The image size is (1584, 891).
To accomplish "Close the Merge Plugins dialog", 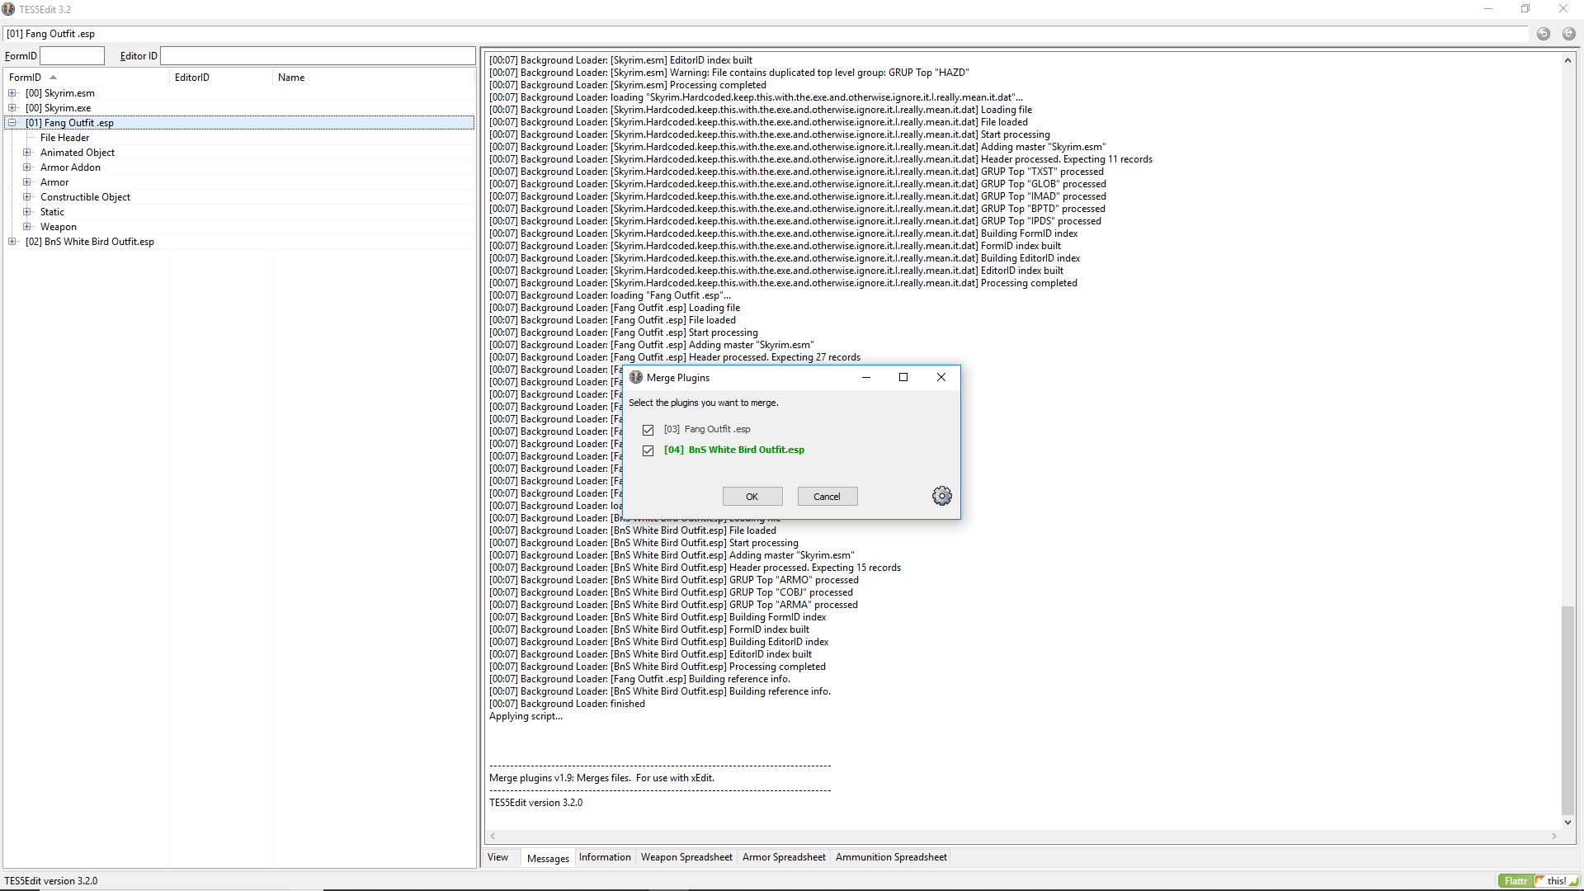I will (x=941, y=377).
